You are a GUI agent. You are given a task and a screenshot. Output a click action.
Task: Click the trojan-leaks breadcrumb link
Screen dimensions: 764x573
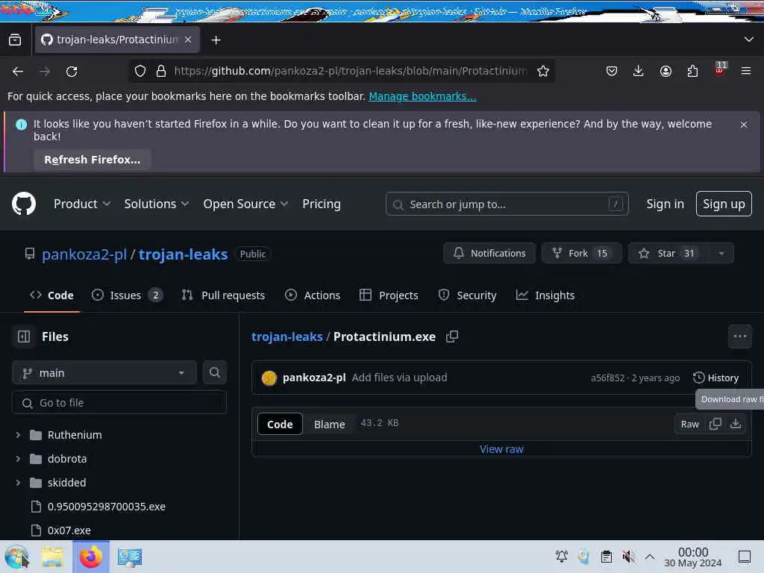(287, 336)
